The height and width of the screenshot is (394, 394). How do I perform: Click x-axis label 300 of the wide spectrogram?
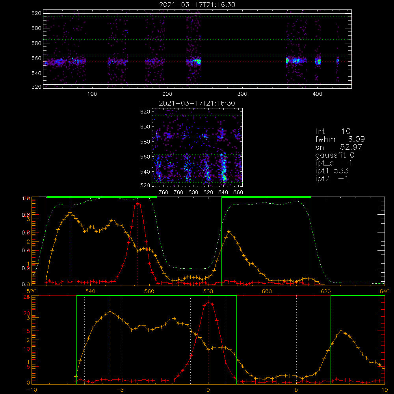pos(242,94)
